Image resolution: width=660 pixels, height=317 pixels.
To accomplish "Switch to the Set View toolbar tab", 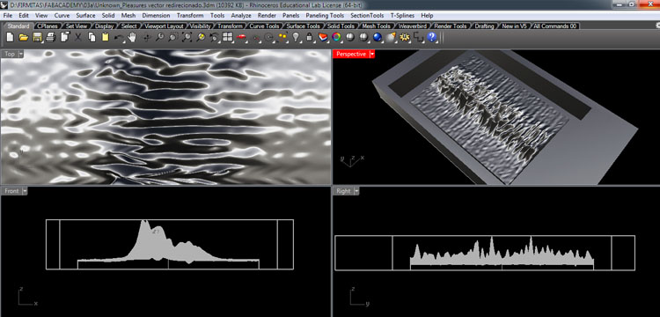I will pos(77,26).
